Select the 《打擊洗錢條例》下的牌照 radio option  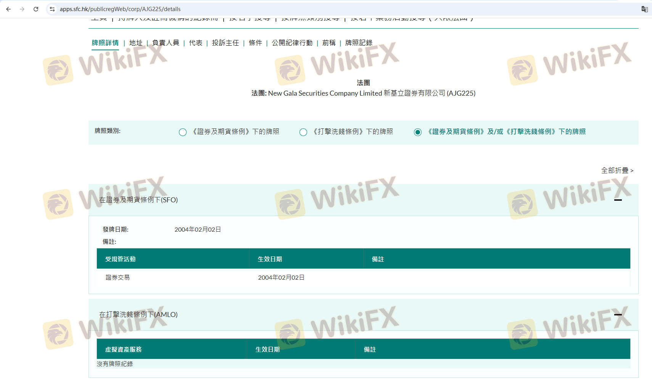(303, 132)
